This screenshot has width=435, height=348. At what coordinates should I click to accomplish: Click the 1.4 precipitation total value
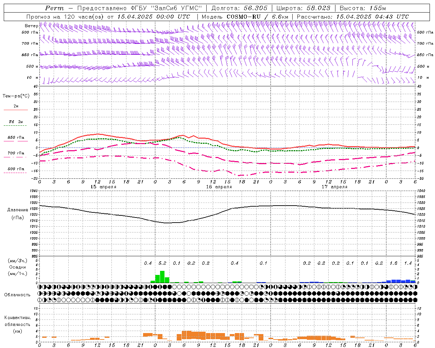[408, 263]
